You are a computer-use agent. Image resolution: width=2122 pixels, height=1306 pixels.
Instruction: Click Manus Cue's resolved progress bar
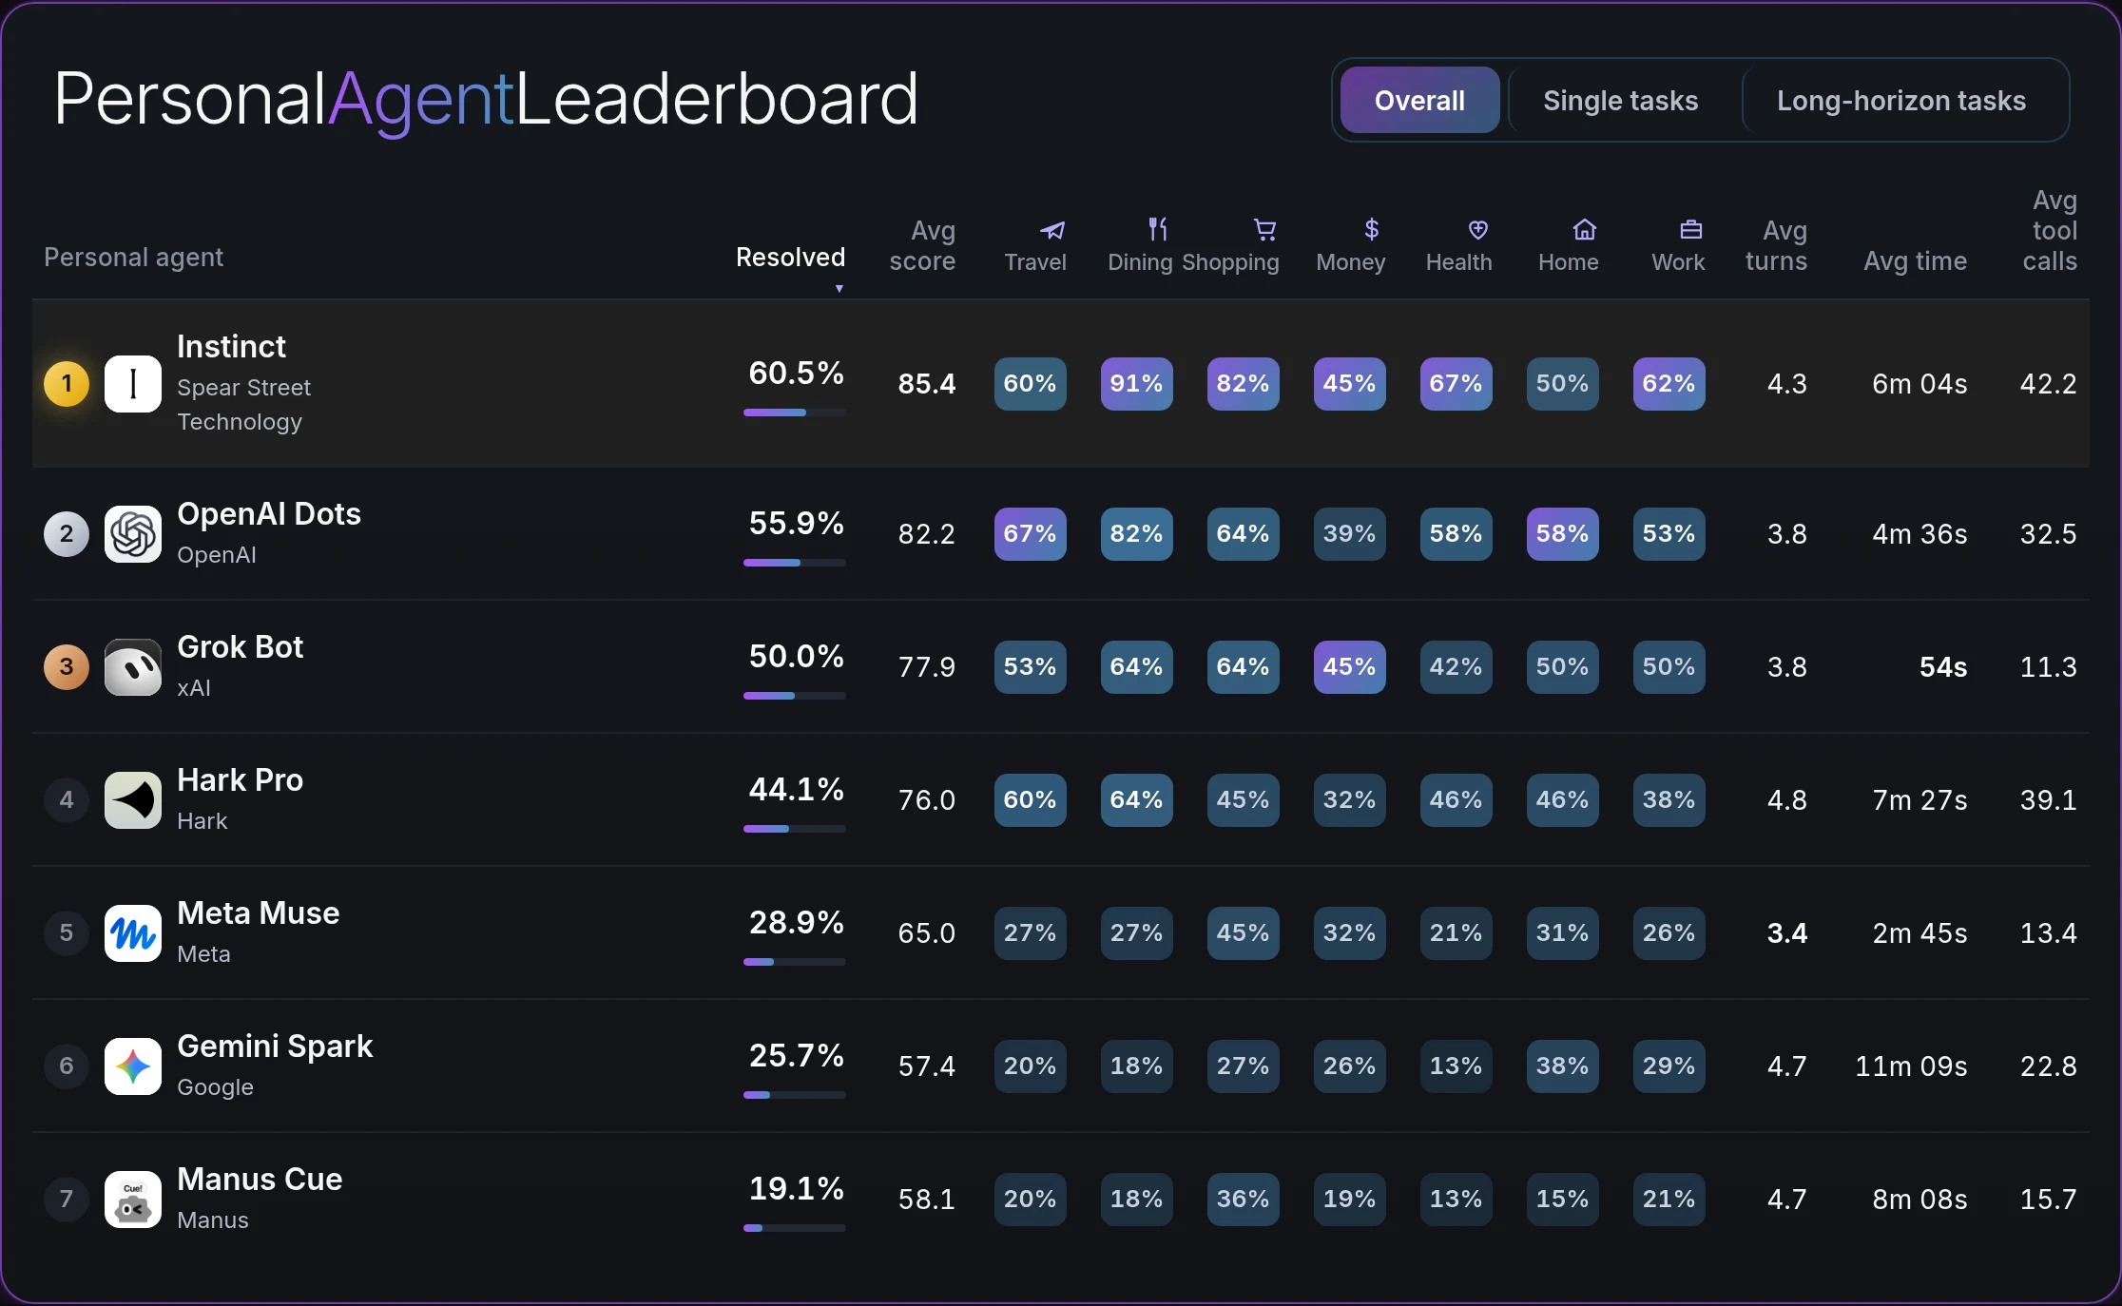pos(795,1228)
